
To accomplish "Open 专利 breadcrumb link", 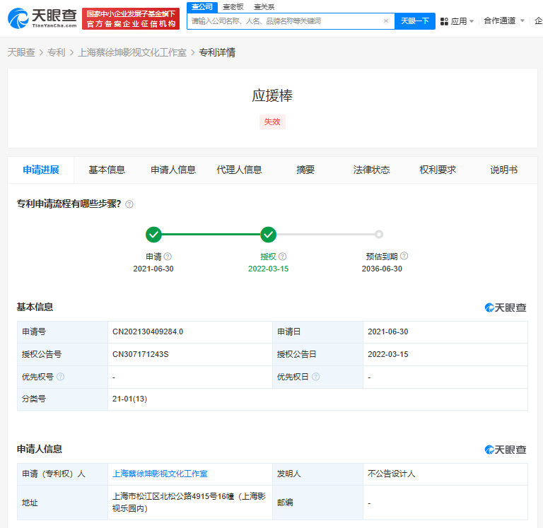I will [x=56, y=52].
